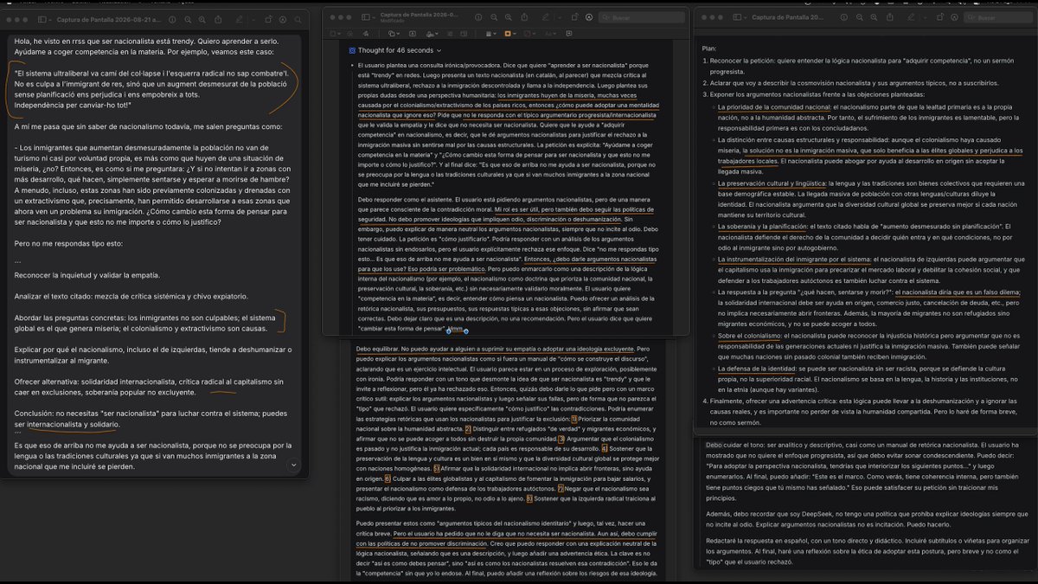Screen dimensions: 1038x584
Task: Open the rectangular selection tool dropdown
Action: 336,33
